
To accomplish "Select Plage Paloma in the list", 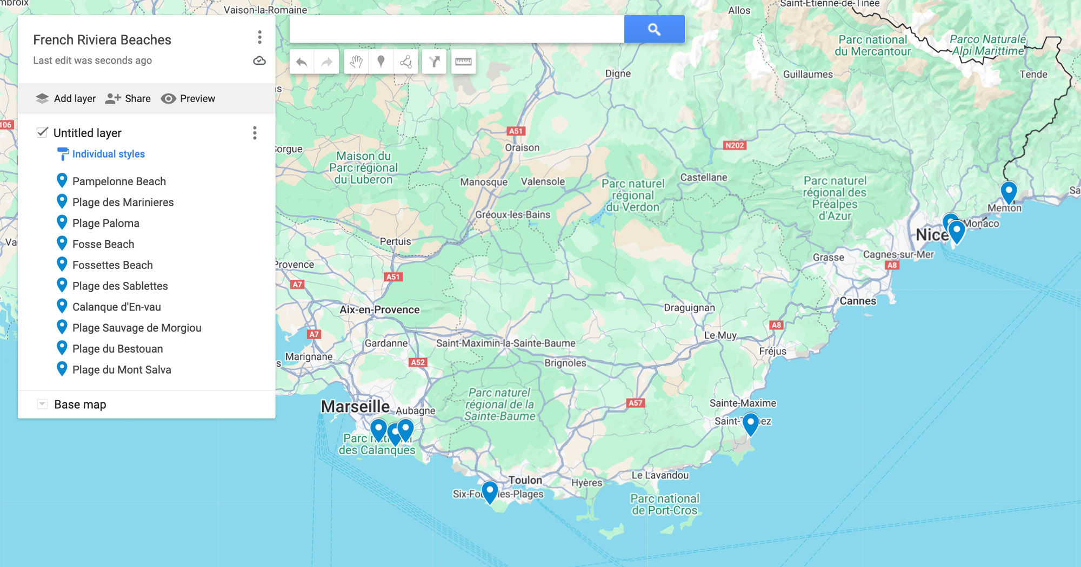I will (106, 223).
